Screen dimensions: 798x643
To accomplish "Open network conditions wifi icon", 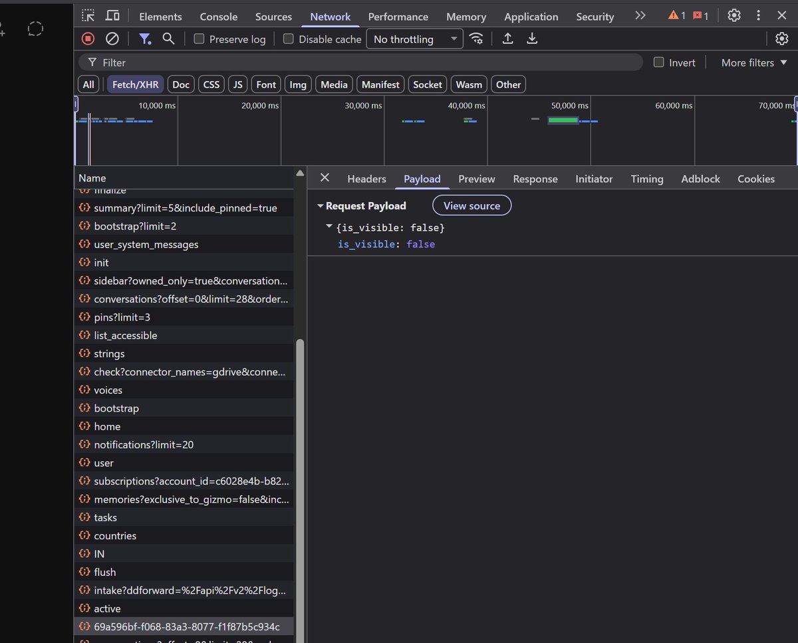I will pyautogui.click(x=476, y=39).
